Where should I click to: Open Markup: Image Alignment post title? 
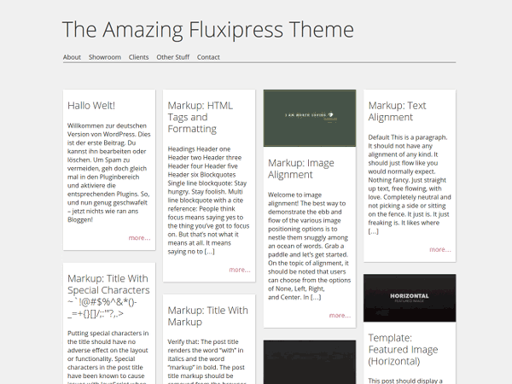coord(301,168)
